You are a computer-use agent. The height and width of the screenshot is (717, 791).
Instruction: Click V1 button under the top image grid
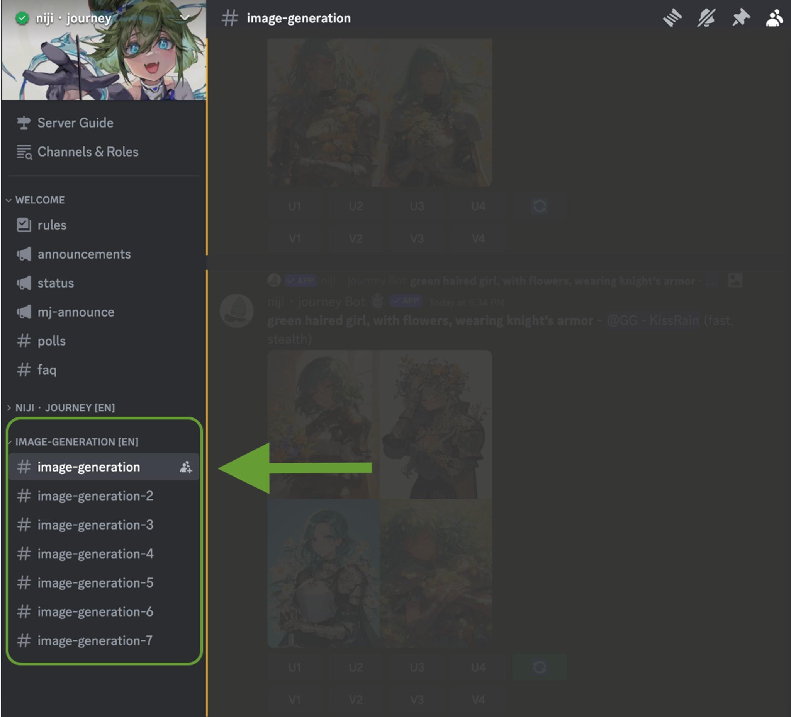point(295,238)
